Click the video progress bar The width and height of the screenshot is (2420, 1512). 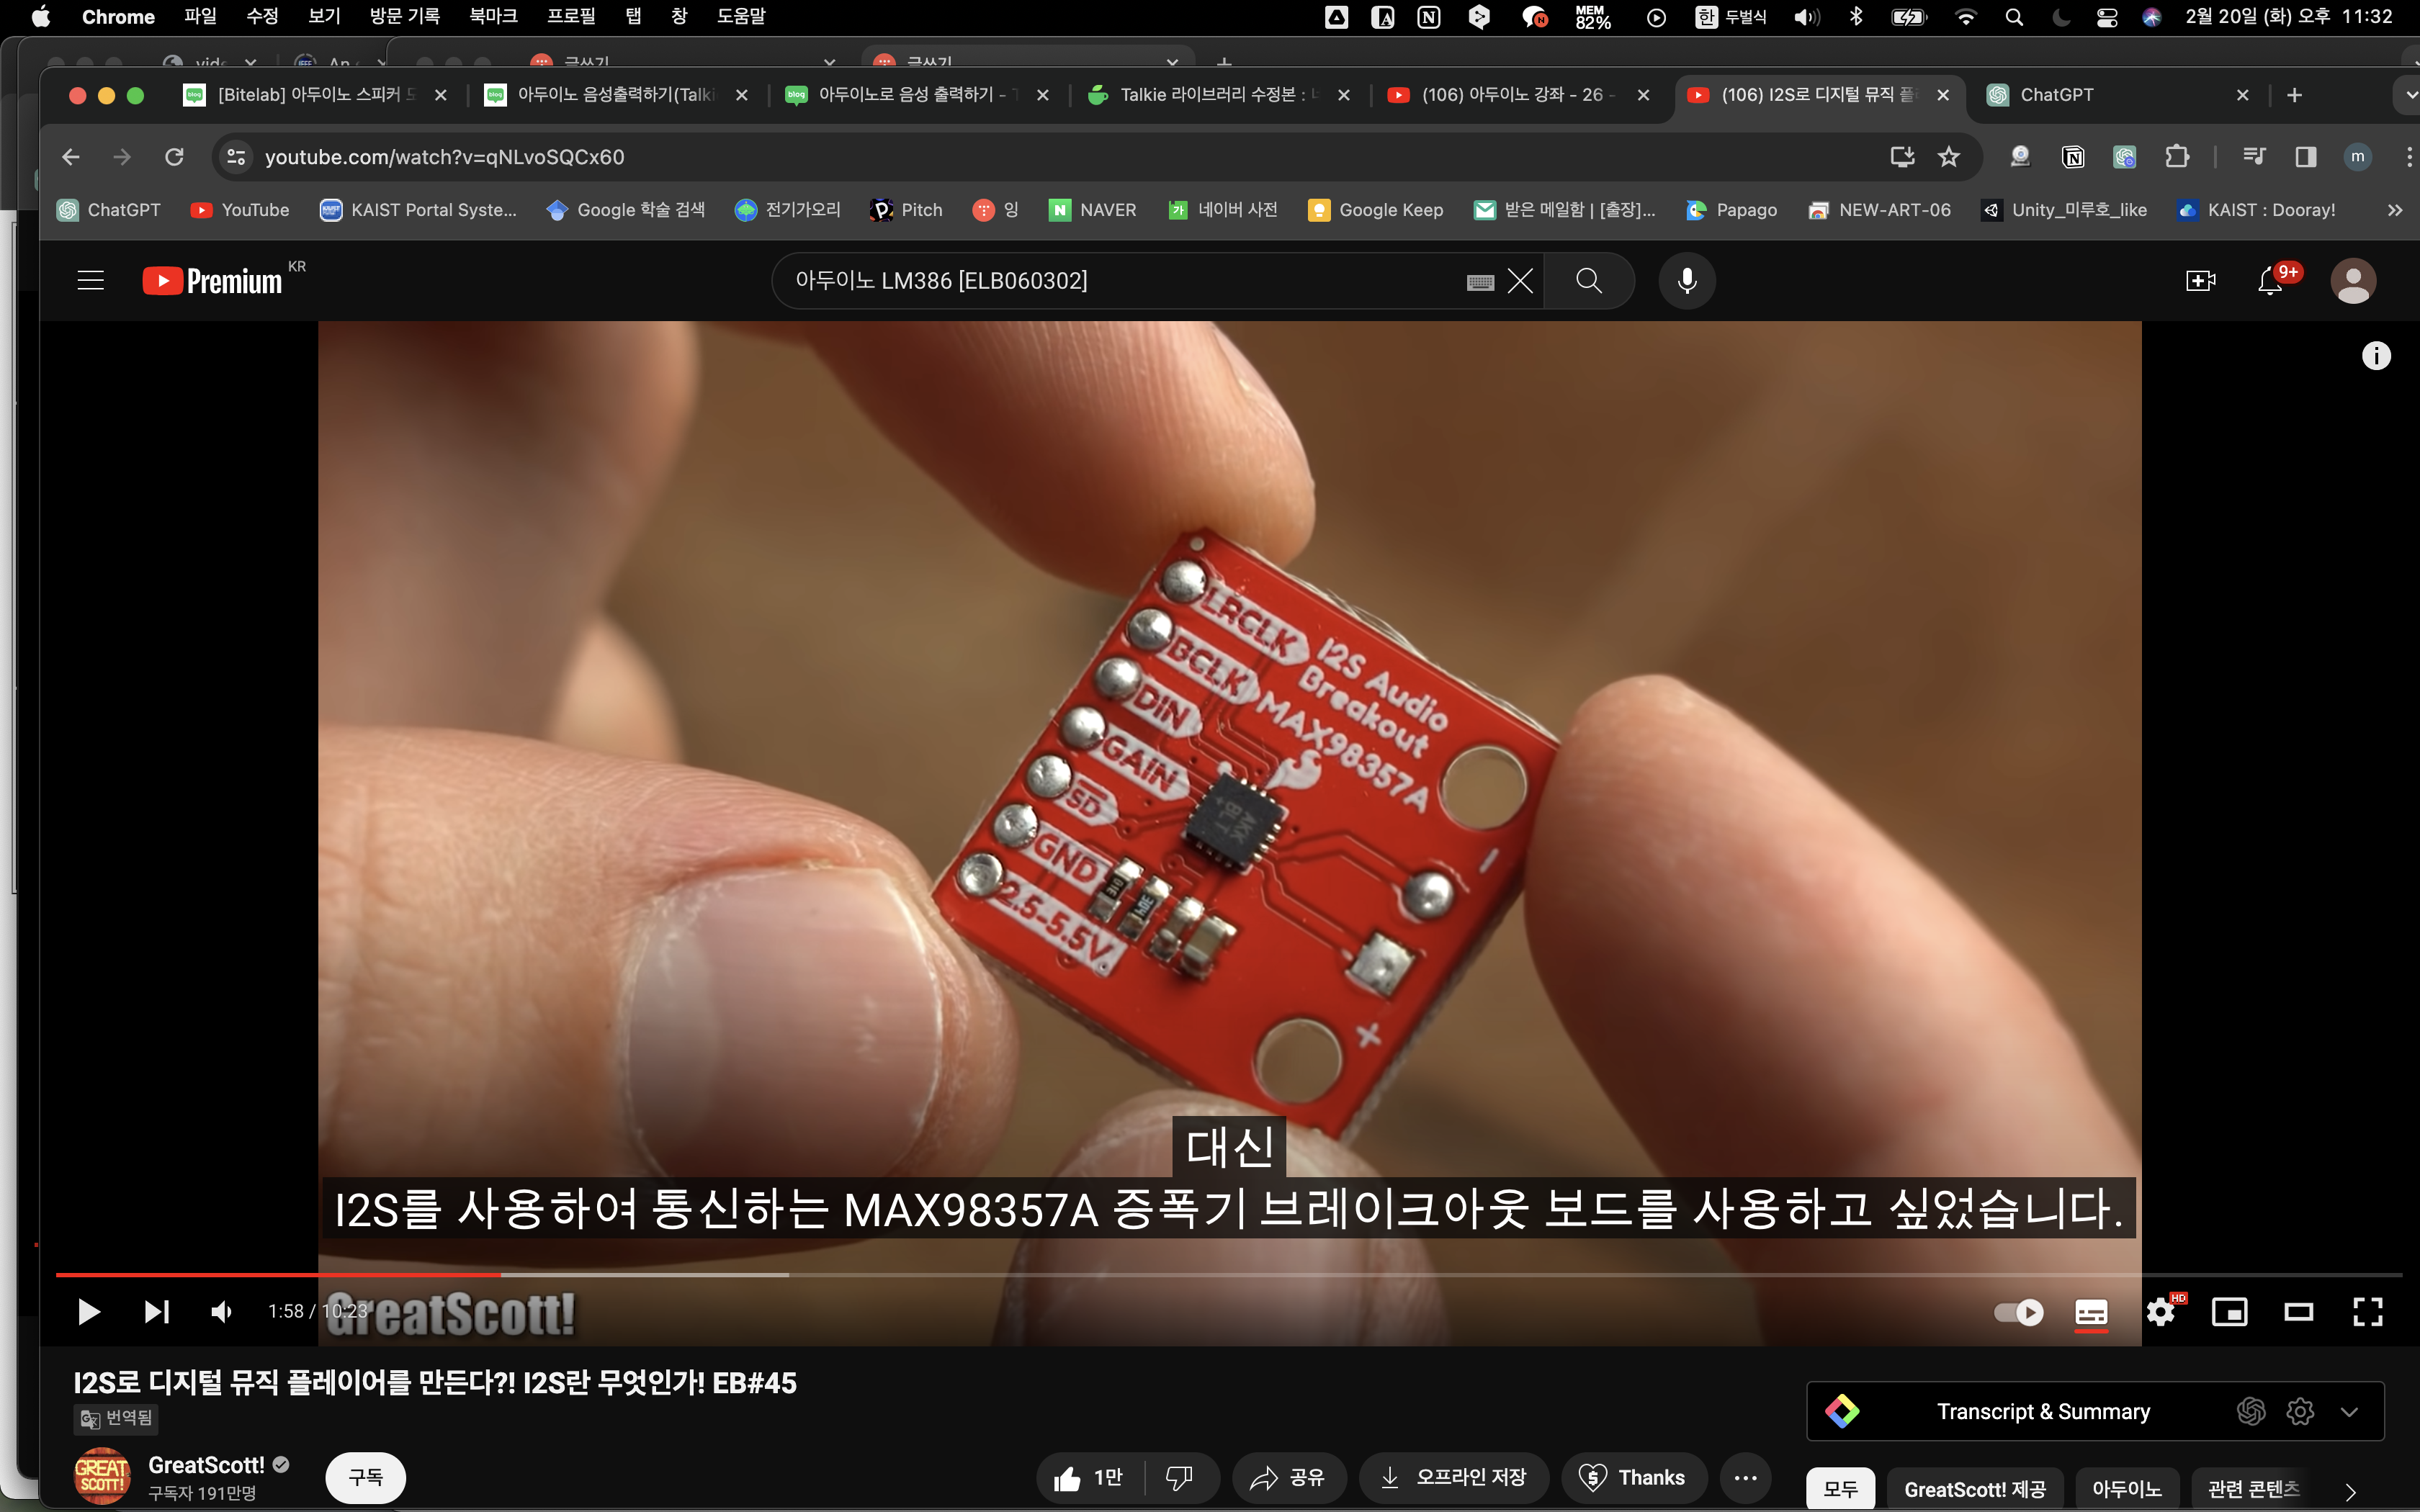click(1200, 1275)
